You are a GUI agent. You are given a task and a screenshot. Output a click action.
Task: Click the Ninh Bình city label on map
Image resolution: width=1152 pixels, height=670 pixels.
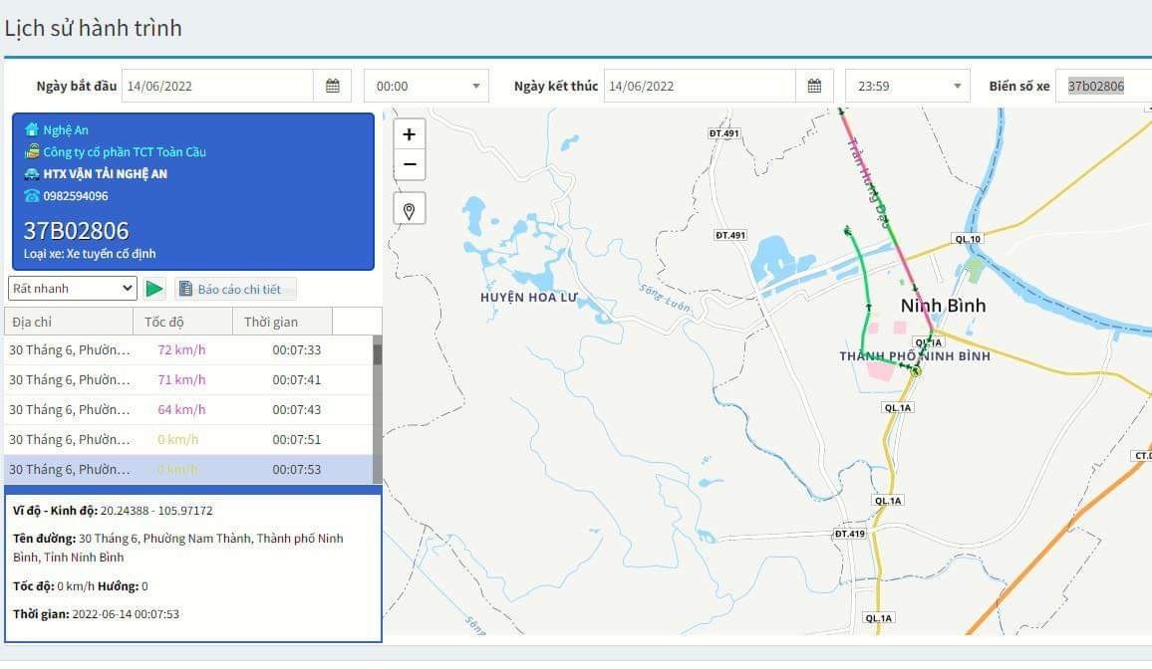[x=944, y=306]
